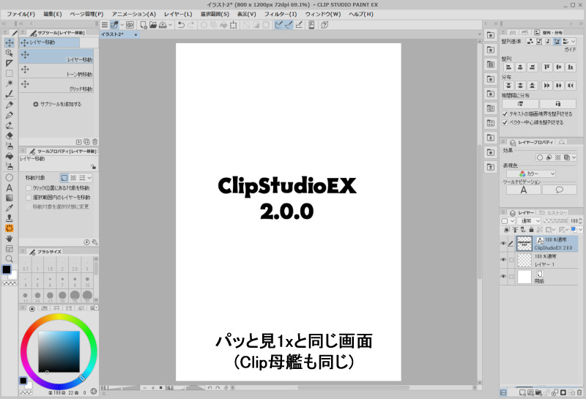Click サブツールを追加する button
The image size is (586, 399).
point(57,104)
